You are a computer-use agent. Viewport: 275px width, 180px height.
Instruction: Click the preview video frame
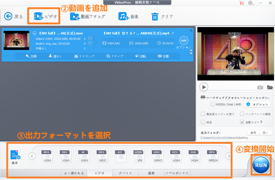[x=235, y=54]
